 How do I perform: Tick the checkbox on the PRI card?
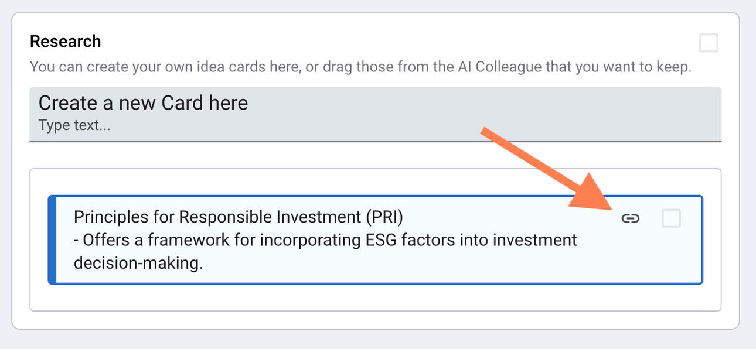[671, 219]
